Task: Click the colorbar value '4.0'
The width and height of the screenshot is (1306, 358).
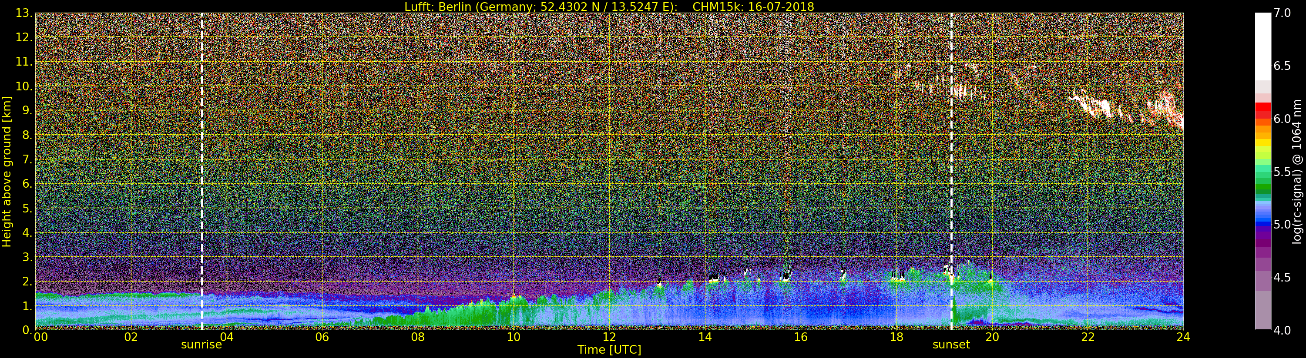Action: coord(1282,330)
